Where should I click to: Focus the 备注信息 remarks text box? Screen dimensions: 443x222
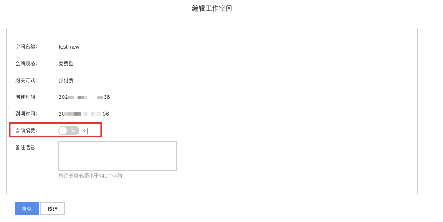pyautogui.click(x=118, y=156)
